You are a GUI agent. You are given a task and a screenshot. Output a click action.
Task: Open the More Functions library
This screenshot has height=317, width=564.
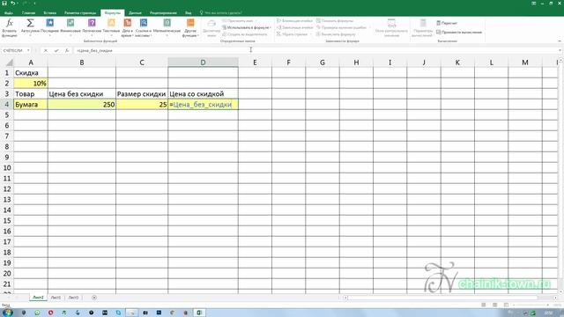pos(190,28)
